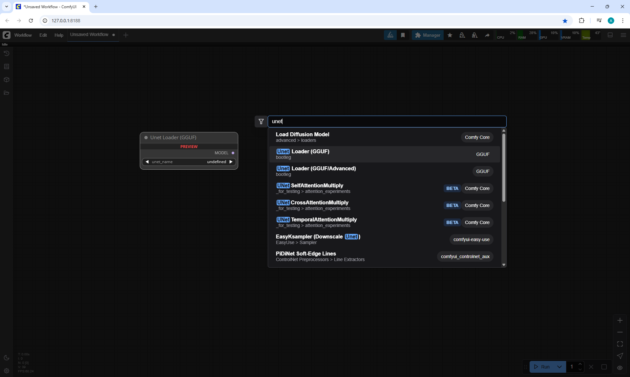Image resolution: width=630 pixels, height=377 pixels.
Task: Click fit view frame icon
Action: point(620,344)
